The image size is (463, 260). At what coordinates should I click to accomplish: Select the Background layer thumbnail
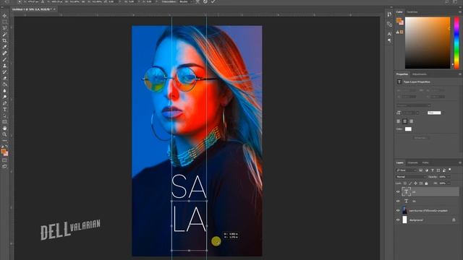404,220
